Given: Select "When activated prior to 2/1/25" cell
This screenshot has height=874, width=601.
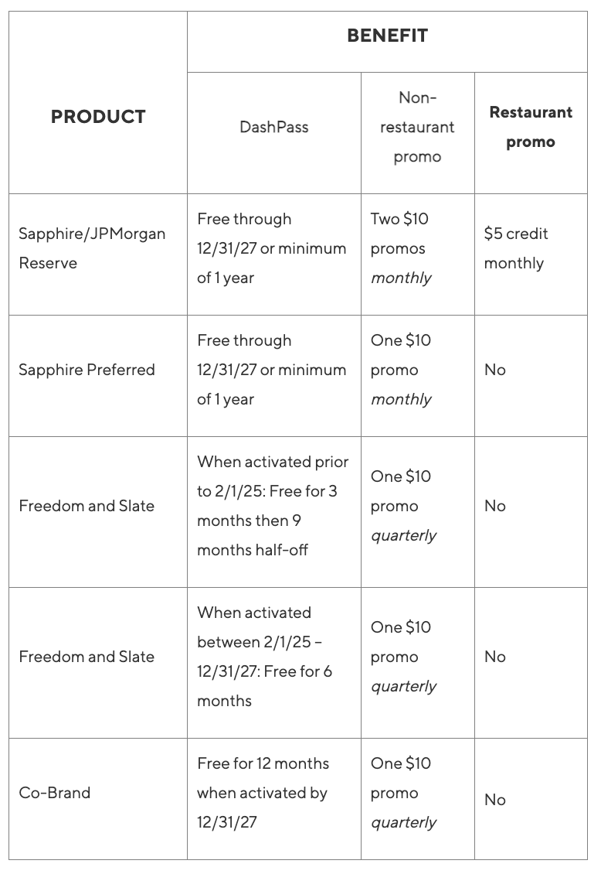Looking at the screenshot, I should tap(273, 506).
